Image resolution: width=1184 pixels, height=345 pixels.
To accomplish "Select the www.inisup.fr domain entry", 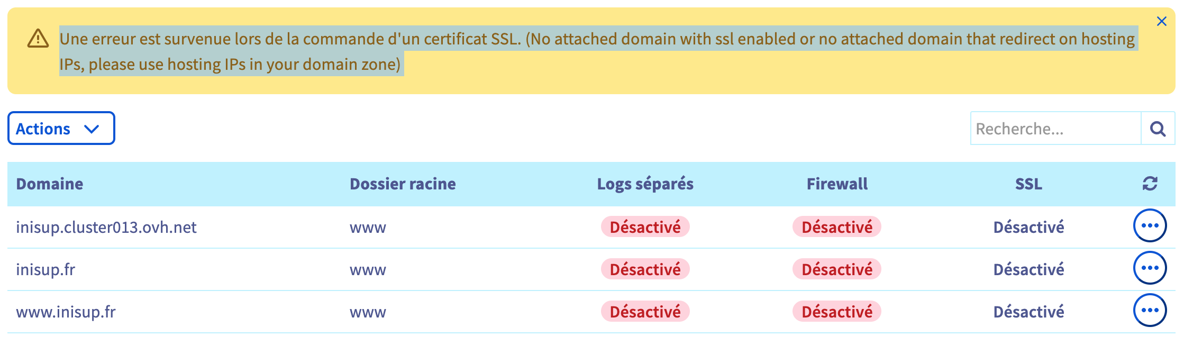I will [x=66, y=312].
